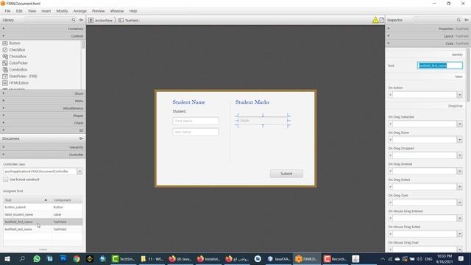The width and height of the screenshot is (471, 265).
Task: Click the AnchorPane breadcrumb icon
Action: (91, 20)
